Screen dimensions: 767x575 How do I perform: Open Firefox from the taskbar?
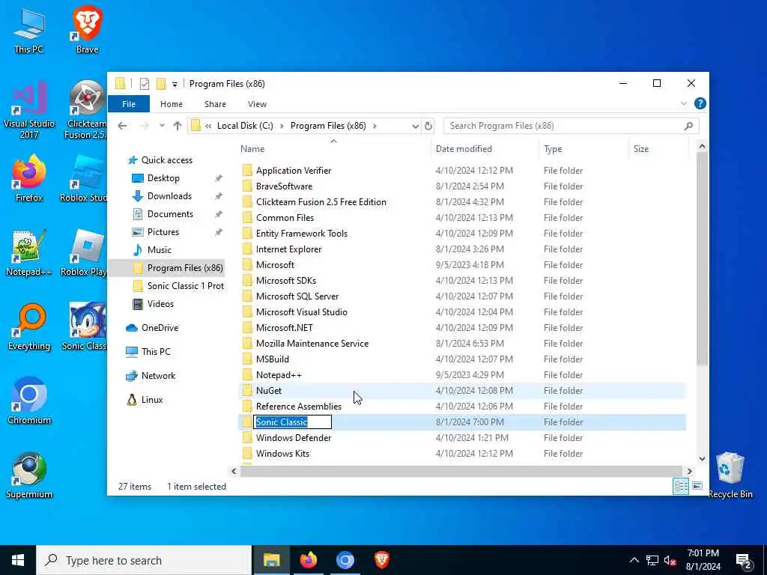pyautogui.click(x=308, y=560)
